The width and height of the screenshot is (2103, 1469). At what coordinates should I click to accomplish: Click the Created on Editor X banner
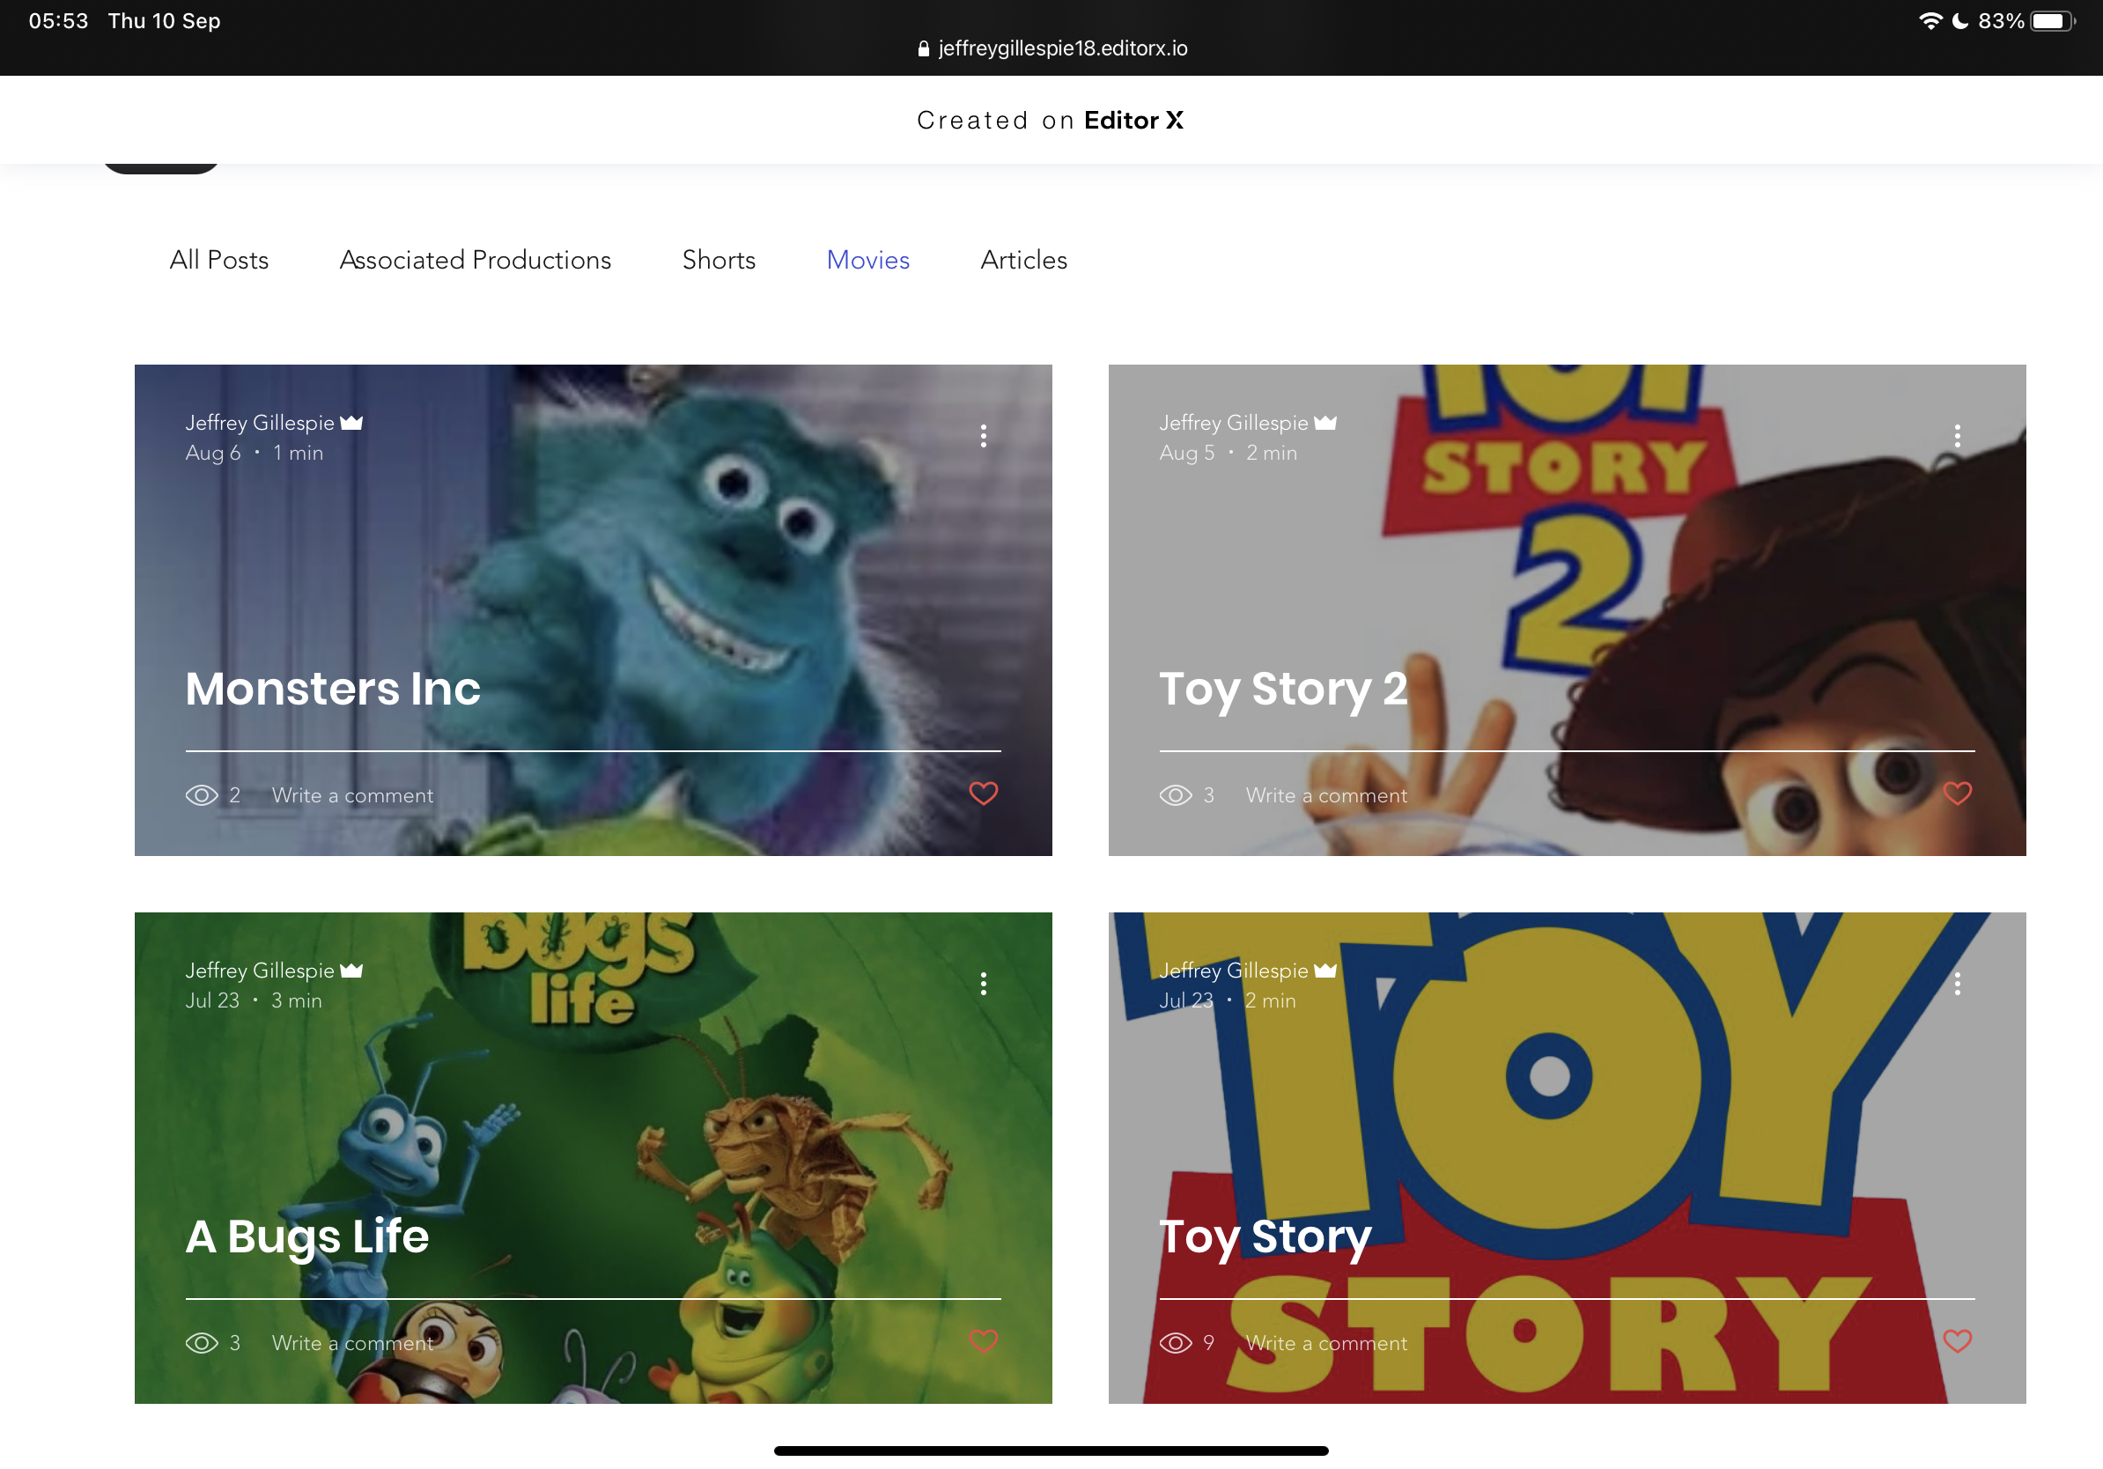click(x=1050, y=120)
